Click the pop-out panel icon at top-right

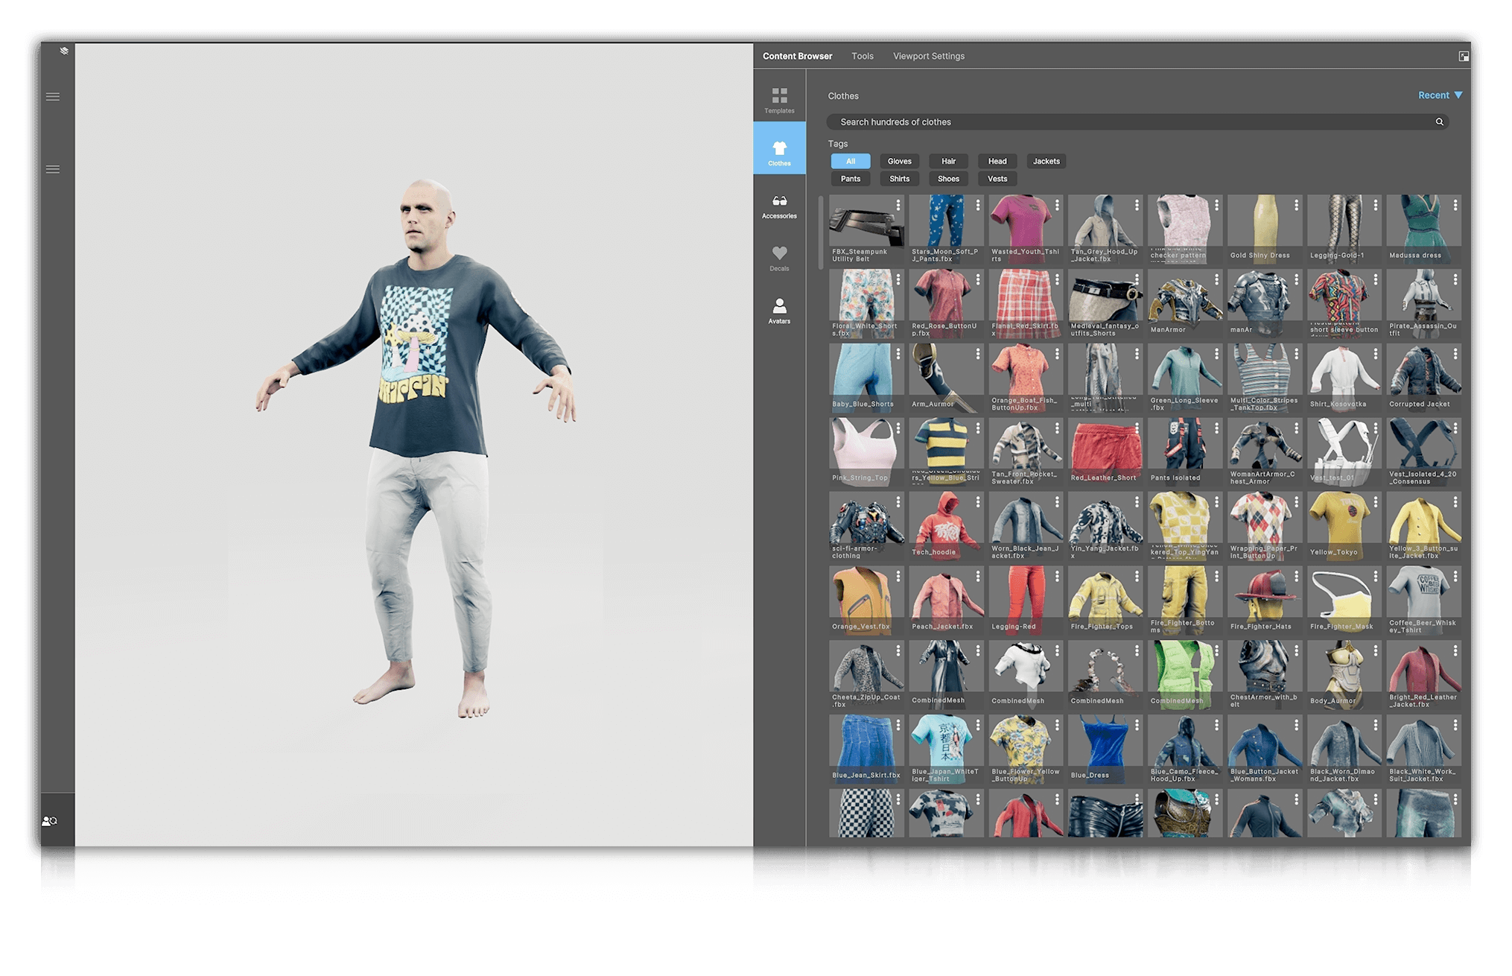click(1464, 55)
